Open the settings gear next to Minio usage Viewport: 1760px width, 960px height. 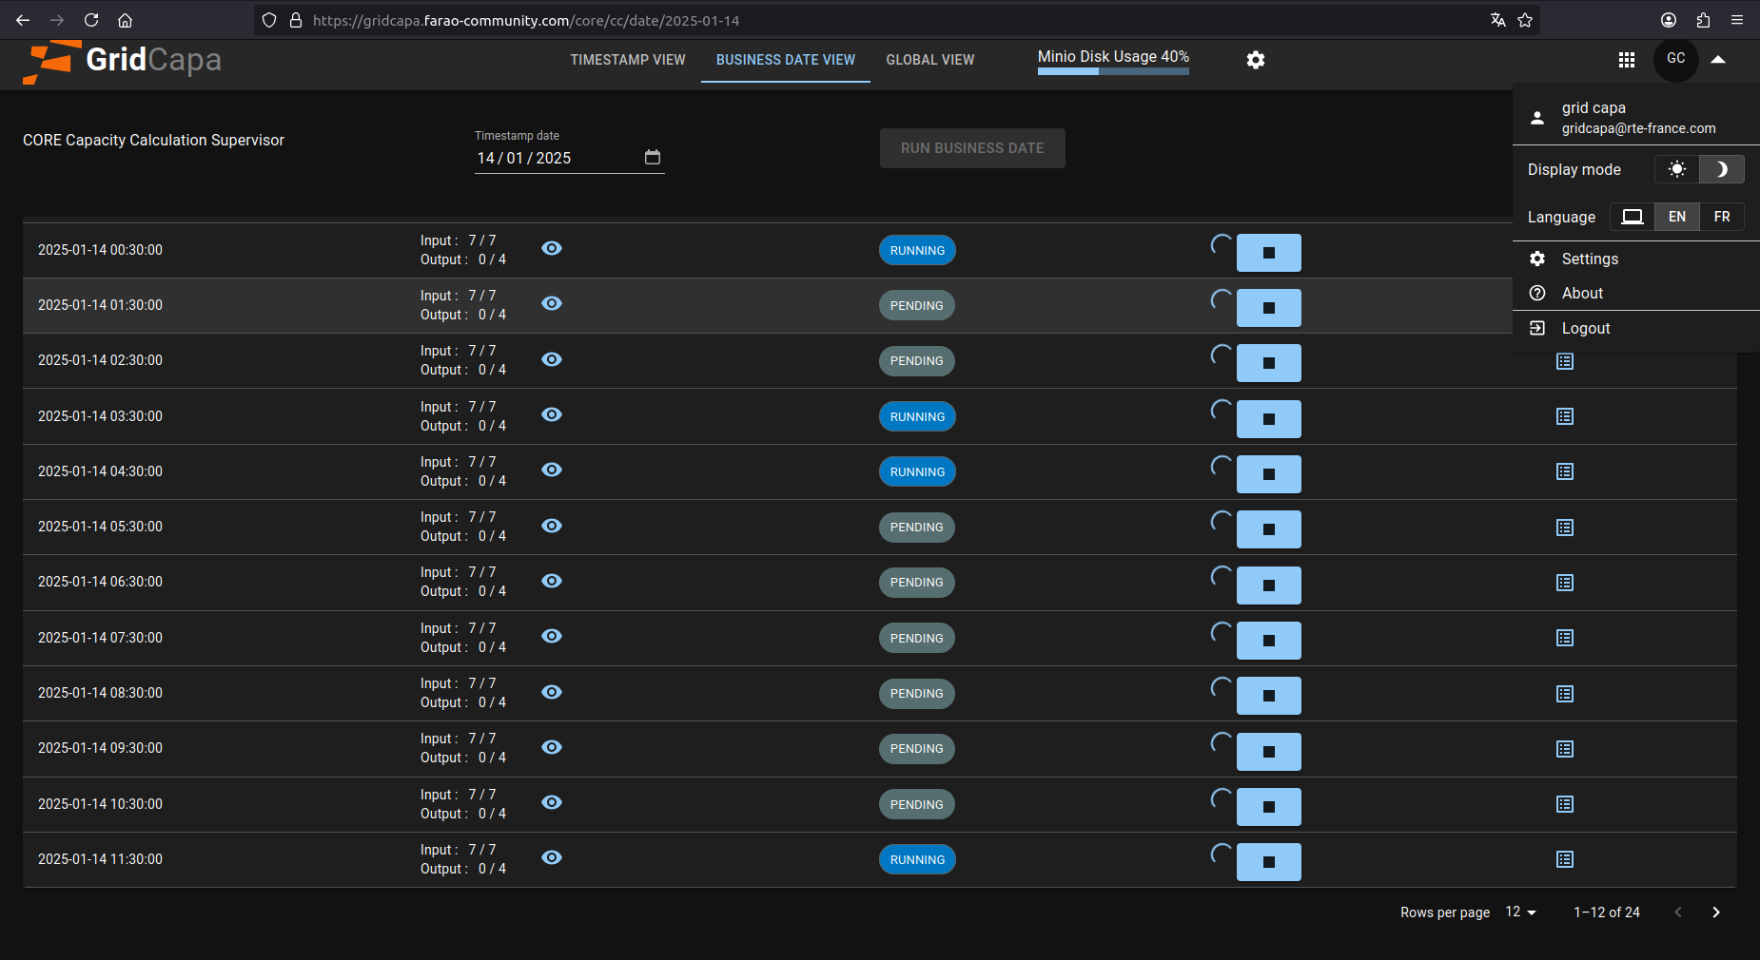click(x=1255, y=60)
